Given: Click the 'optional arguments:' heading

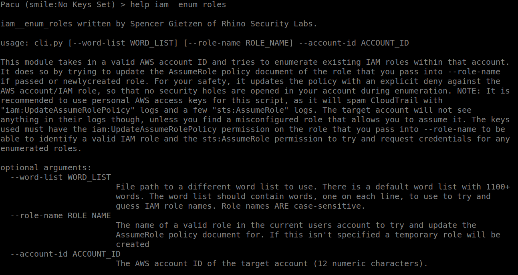Looking at the screenshot, I should click(x=46, y=167).
